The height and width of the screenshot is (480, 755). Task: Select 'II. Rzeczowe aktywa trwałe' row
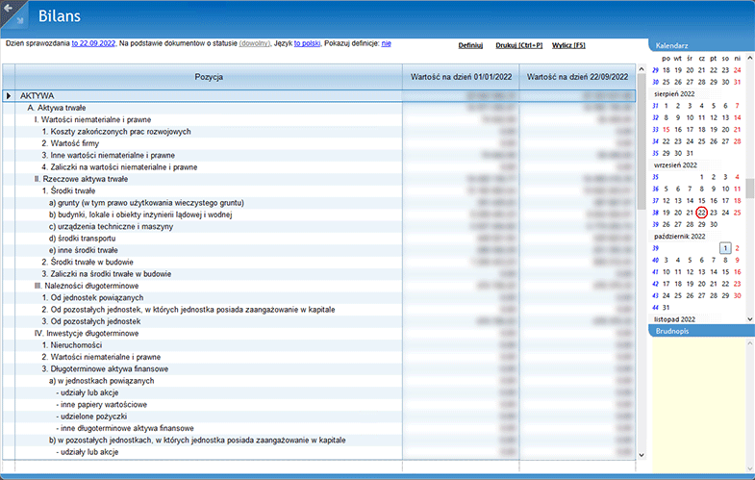pyautogui.click(x=81, y=179)
